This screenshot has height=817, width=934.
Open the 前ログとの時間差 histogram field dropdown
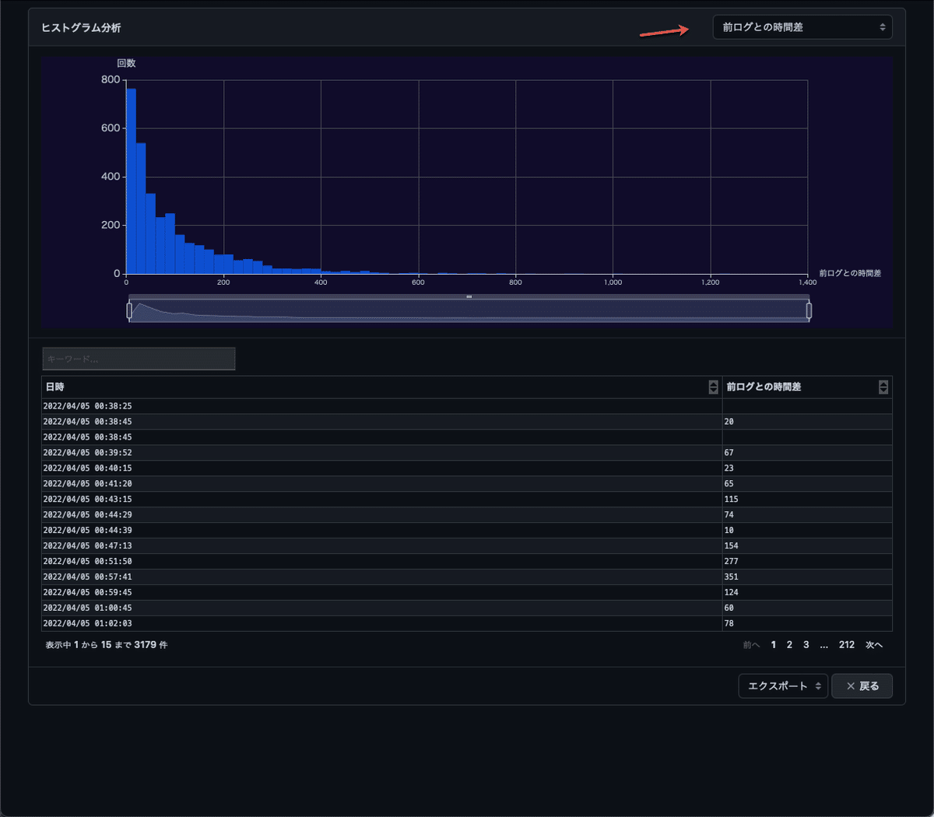[802, 27]
